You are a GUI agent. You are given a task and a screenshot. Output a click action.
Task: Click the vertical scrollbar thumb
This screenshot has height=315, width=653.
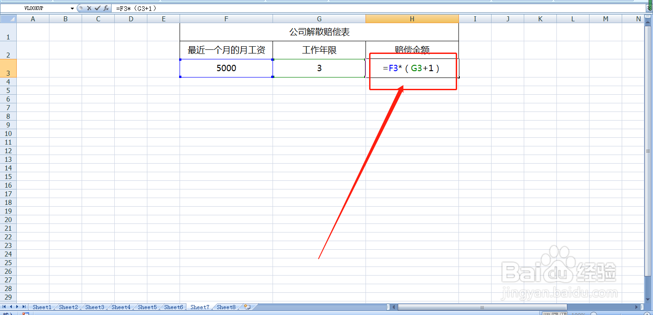pyautogui.click(x=648, y=151)
